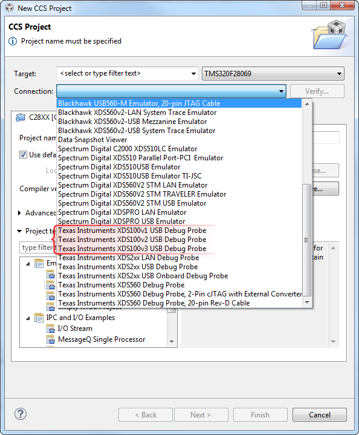Select Blackhawk XDS560v2-USB Mezzanine Emulator
Screen dimensions: 359x435
point(179,122)
